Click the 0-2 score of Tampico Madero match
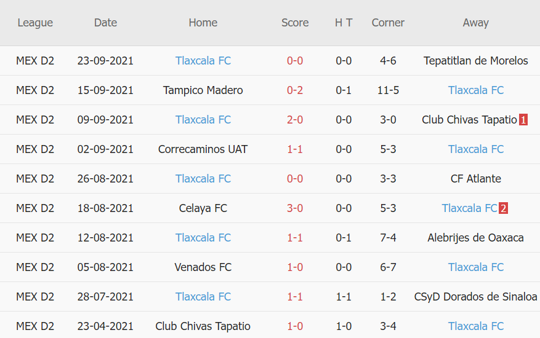This screenshot has width=540, height=338. 295,90
